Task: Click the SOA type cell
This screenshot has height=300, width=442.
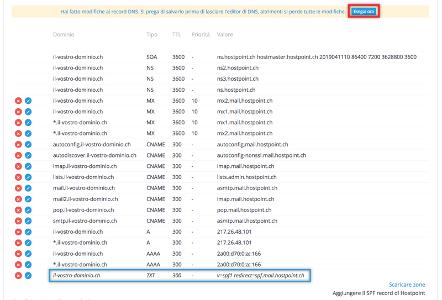Action: coord(151,57)
